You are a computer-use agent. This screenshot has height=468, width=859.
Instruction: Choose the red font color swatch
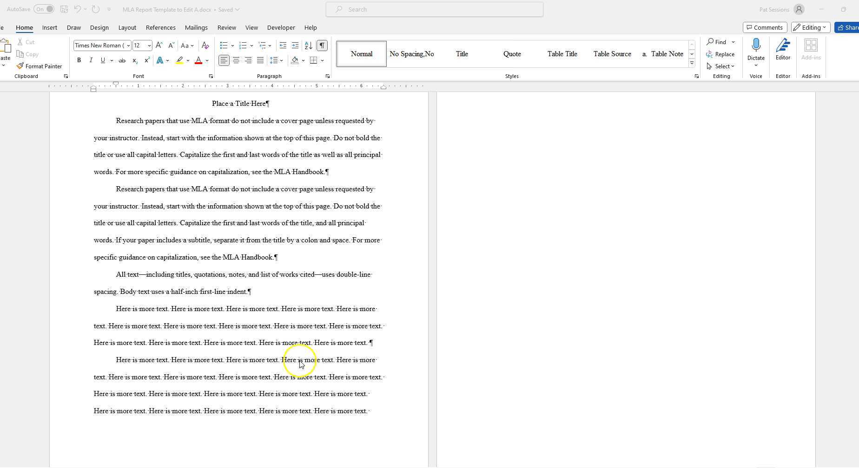click(197, 60)
